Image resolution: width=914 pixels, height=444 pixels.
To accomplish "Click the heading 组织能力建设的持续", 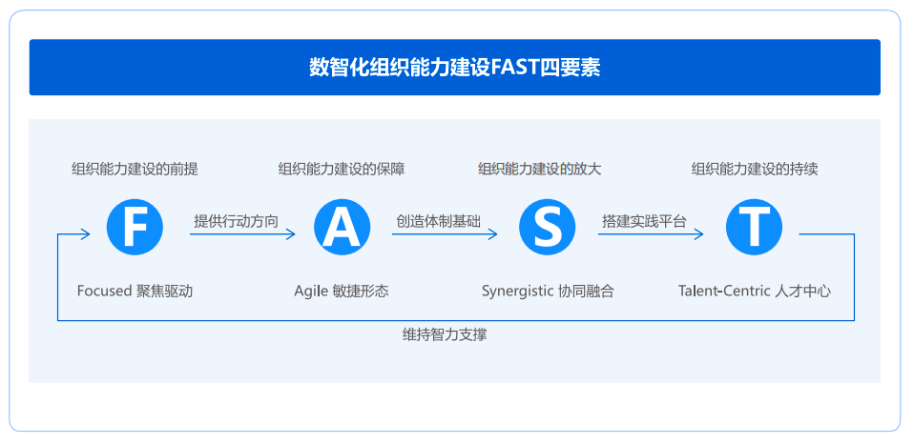I will point(754,169).
